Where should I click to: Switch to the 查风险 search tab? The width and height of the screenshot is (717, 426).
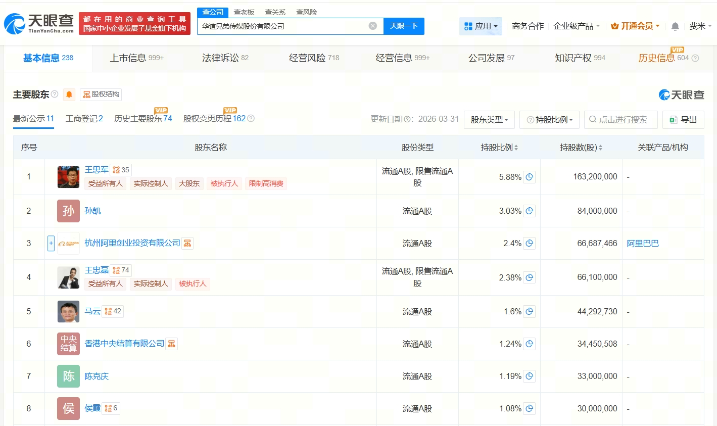tap(307, 12)
